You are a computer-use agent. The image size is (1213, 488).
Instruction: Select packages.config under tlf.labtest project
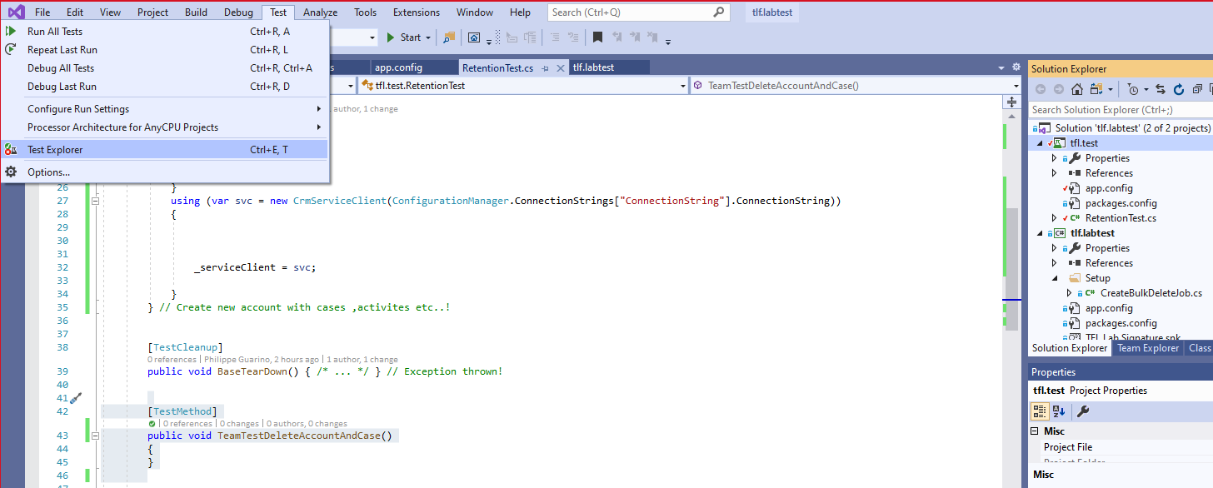tap(1121, 323)
